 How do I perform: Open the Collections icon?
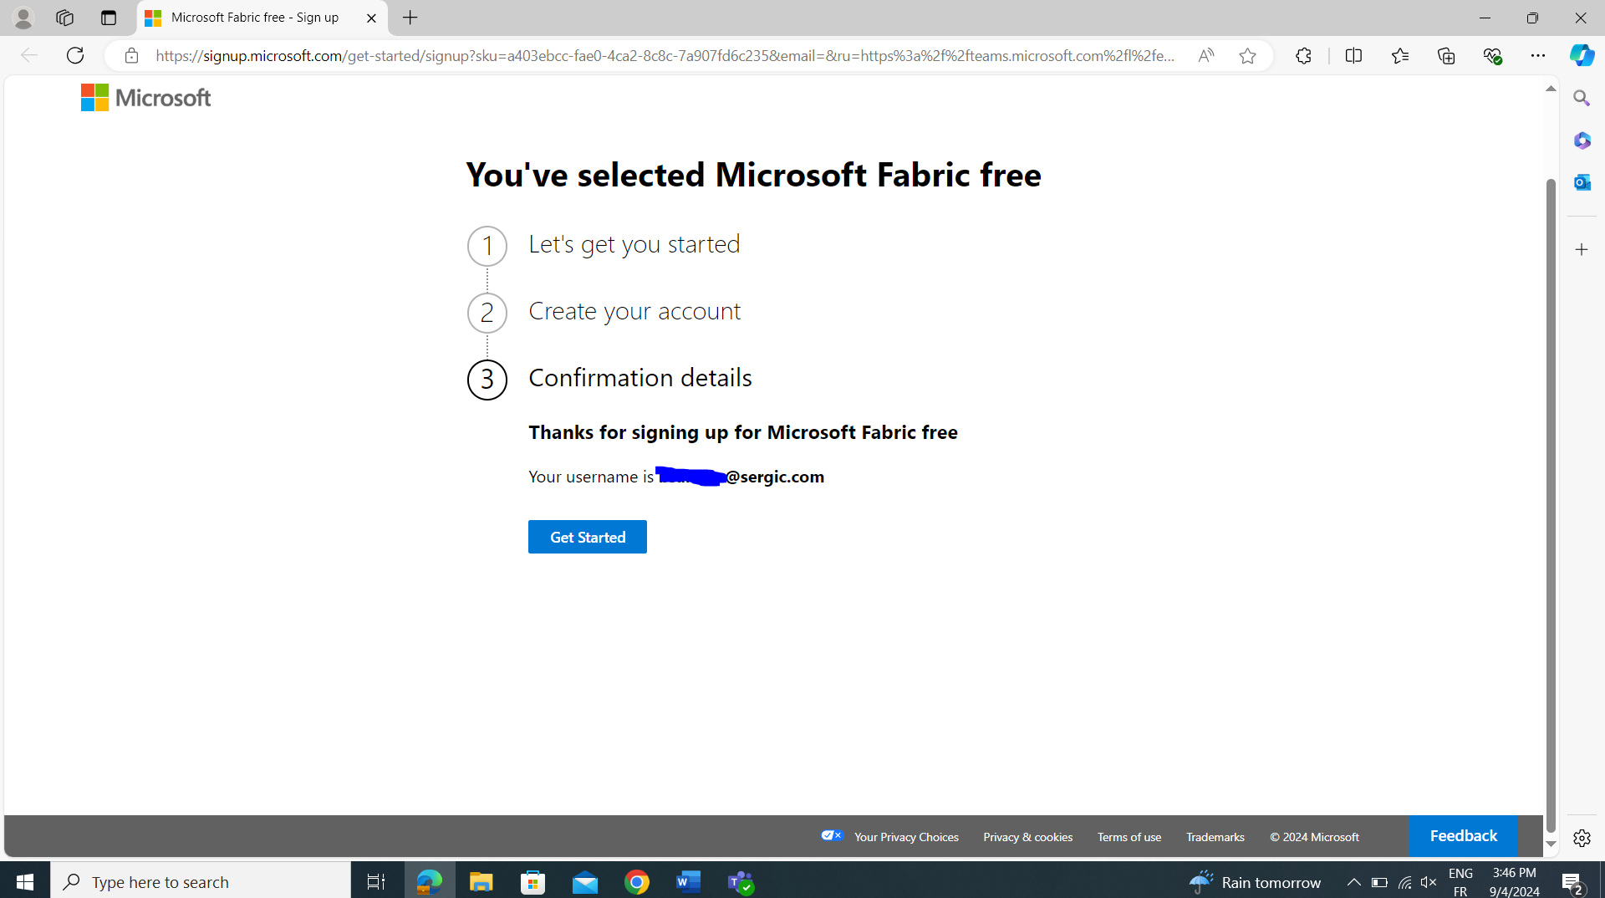pyautogui.click(x=1446, y=55)
